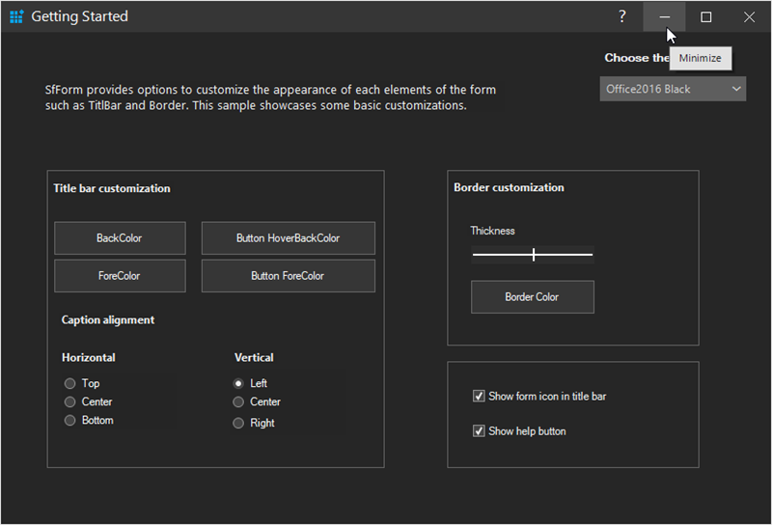Select Center under Vertical alignment
Viewport: 772px width, 525px height.
[x=238, y=401]
